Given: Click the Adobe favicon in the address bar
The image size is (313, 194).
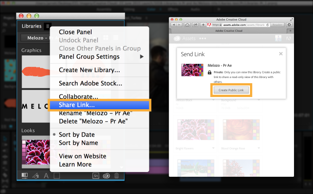Looking at the screenshot, I should [x=209, y=25].
